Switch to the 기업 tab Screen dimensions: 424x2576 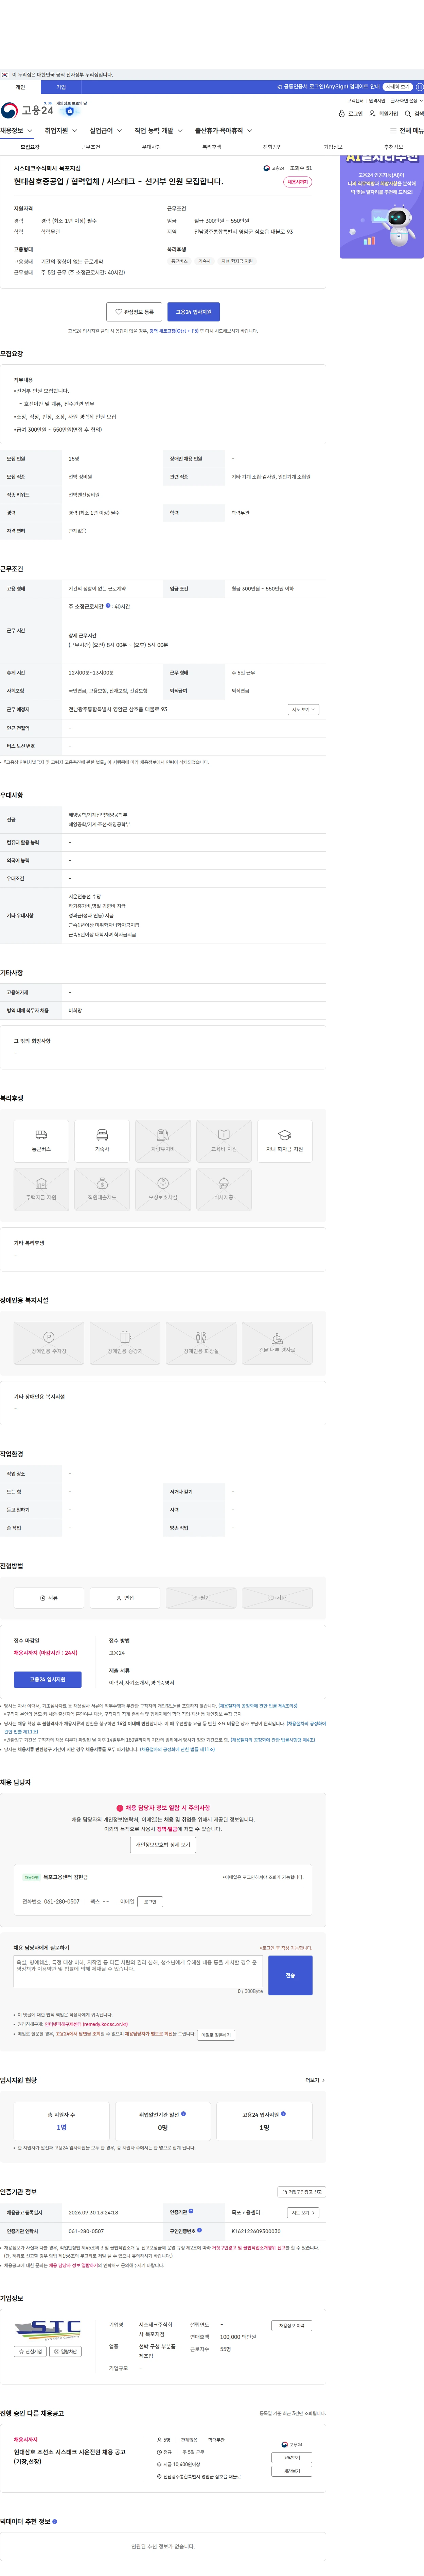pyautogui.click(x=61, y=87)
